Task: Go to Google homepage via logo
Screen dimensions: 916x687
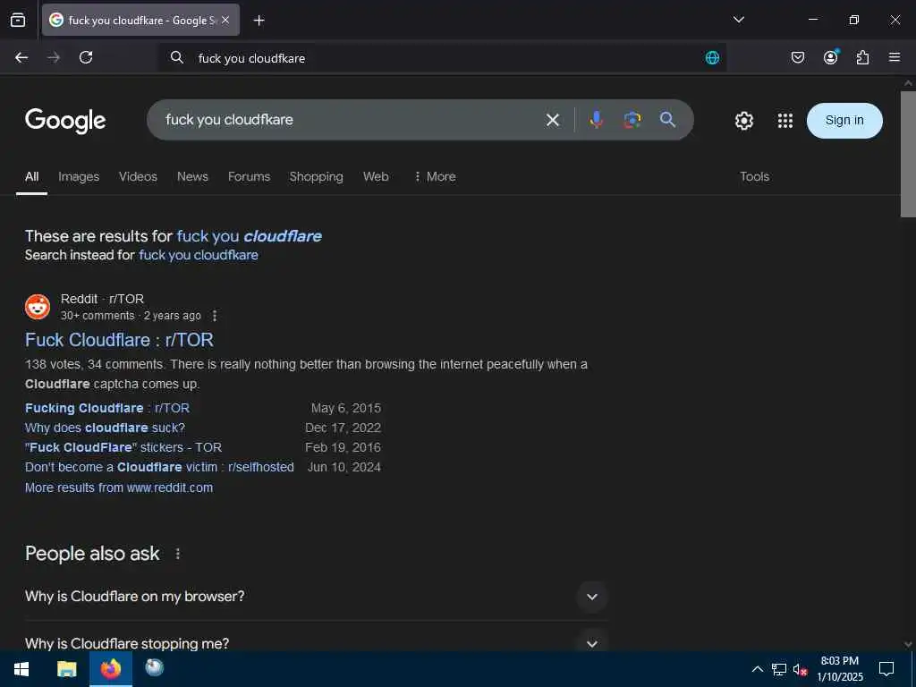Action: coord(64,121)
